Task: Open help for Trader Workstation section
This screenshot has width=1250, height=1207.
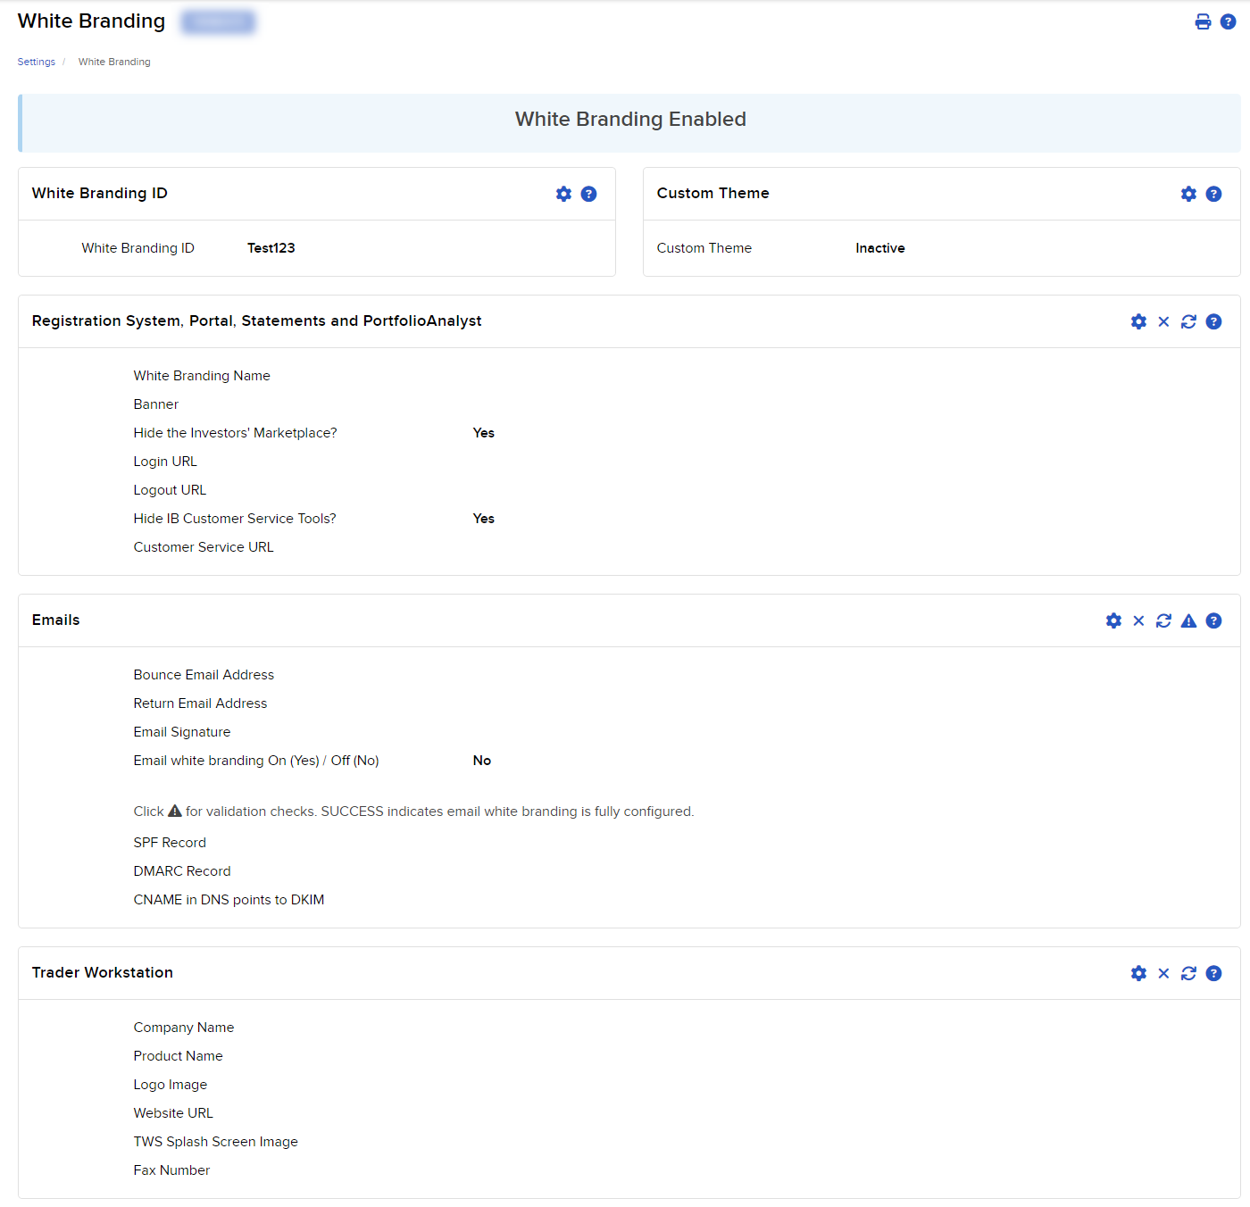Action: [x=1213, y=973]
